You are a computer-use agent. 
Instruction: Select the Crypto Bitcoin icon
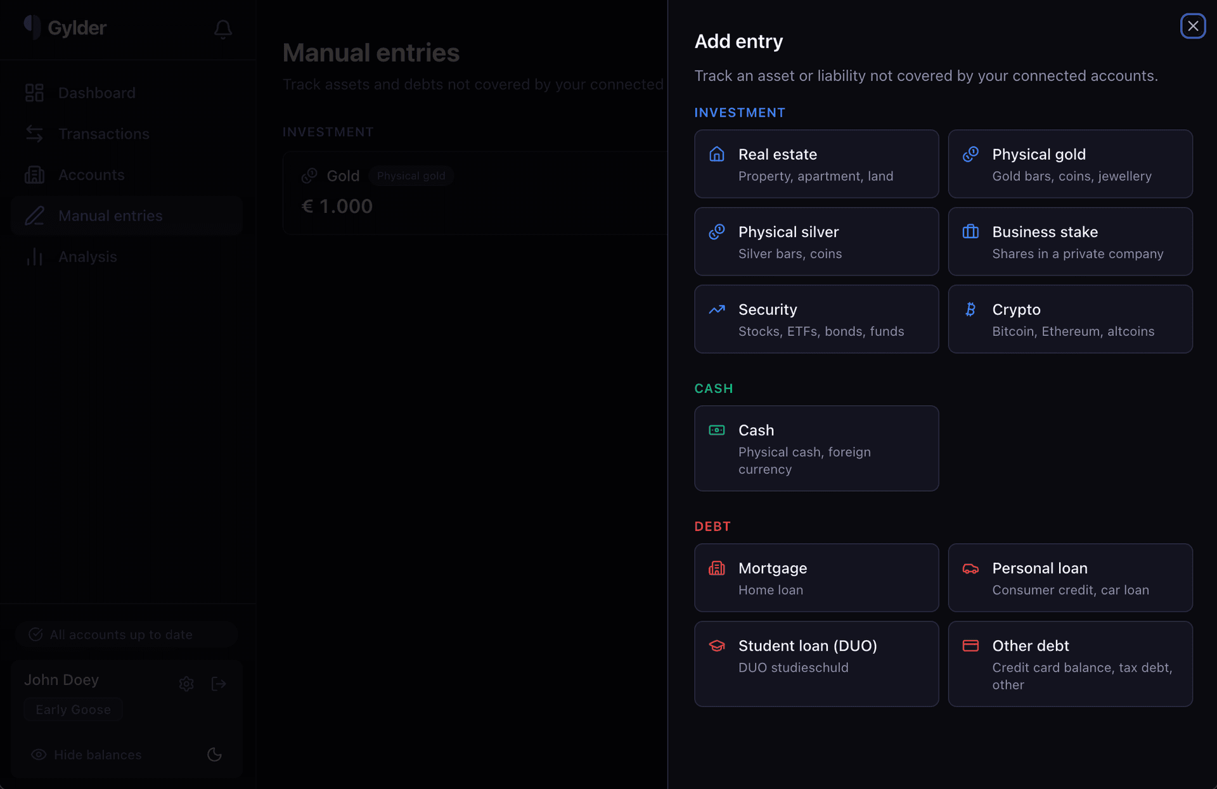[970, 309]
